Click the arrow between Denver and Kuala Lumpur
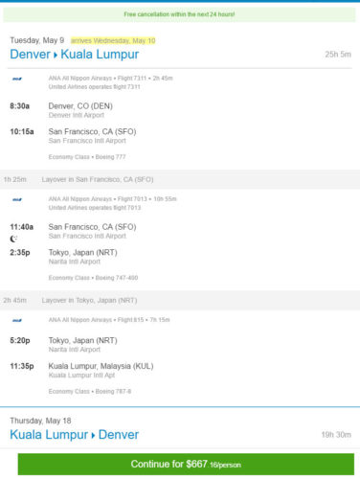Screen dimensions: 360x479 click(x=56, y=55)
